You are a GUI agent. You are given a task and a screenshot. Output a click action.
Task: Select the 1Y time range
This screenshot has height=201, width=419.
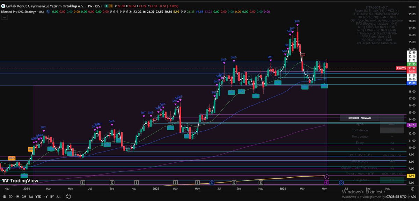point(45,197)
